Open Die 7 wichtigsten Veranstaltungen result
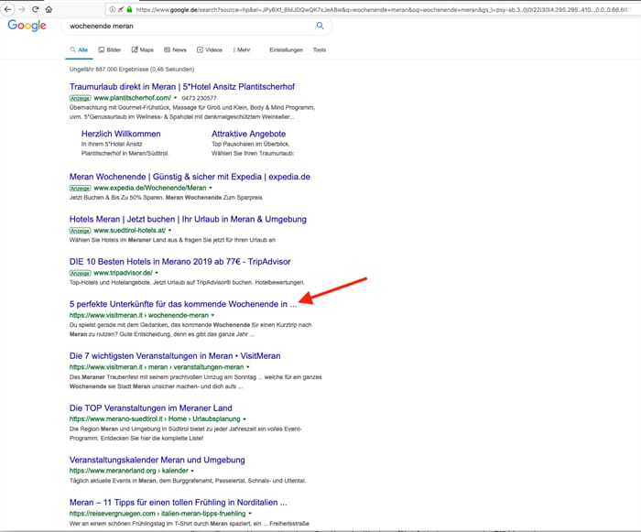Image resolution: width=641 pixels, height=532 pixels. pyautogui.click(x=175, y=356)
